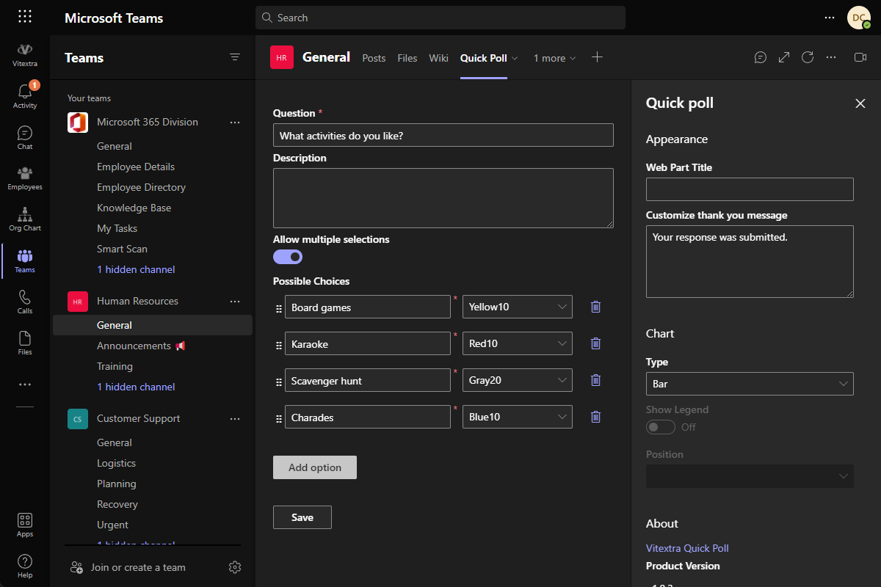Open Employees app icon
This screenshot has height=587, width=881.
pos(25,178)
